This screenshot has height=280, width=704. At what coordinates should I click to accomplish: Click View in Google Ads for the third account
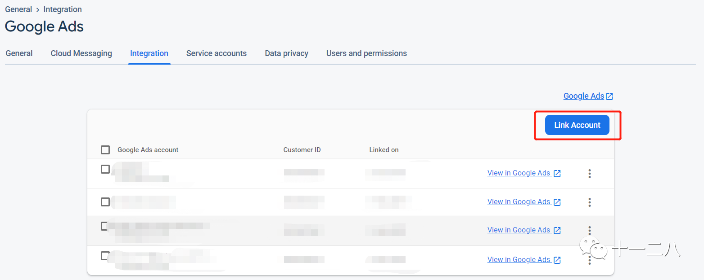click(x=519, y=230)
